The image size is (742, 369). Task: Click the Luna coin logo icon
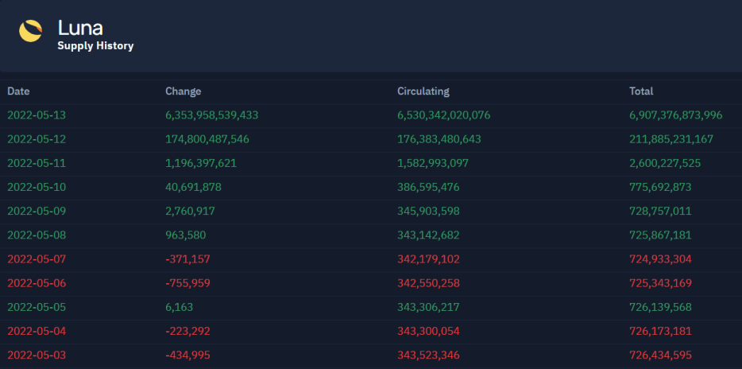click(x=31, y=31)
